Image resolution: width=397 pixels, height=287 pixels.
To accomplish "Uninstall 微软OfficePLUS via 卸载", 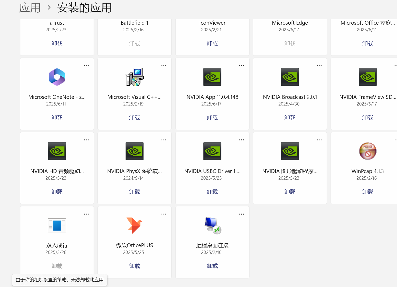I will click(135, 266).
